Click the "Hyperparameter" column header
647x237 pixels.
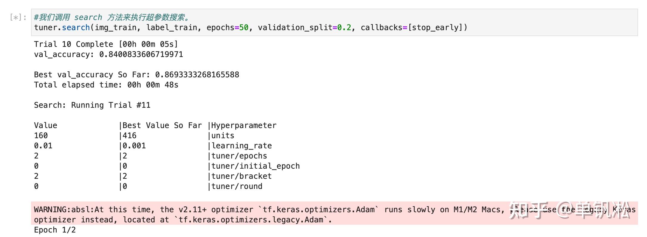coord(244,125)
